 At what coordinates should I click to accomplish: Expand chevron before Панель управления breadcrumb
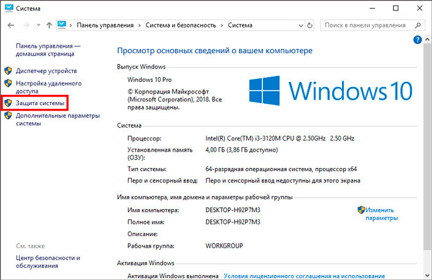[x=71, y=26]
